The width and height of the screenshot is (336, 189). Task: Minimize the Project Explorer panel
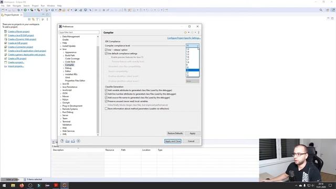click(x=43, y=15)
